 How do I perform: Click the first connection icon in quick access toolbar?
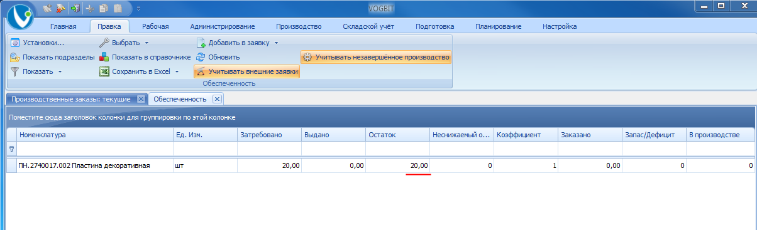(x=48, y=8)
